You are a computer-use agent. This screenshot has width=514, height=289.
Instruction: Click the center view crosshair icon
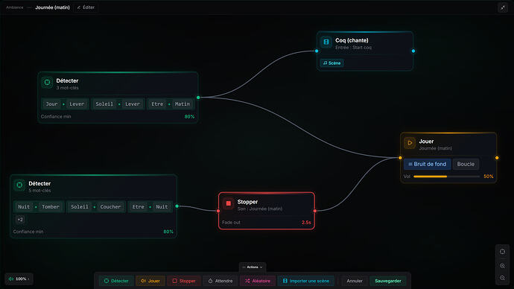pyautogui.click(x=502, y=252)
